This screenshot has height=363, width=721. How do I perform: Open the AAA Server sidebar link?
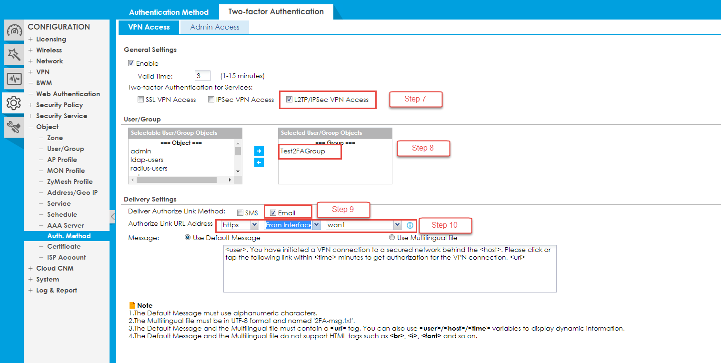(x=65, y=225)
